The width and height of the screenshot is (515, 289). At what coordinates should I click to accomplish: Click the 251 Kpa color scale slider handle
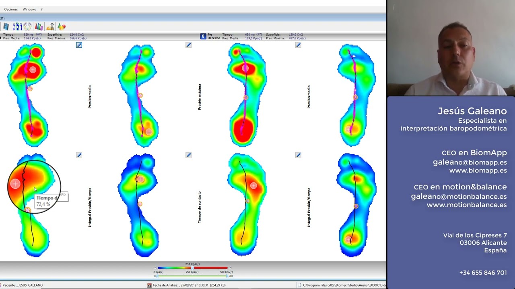coord(192,268)
